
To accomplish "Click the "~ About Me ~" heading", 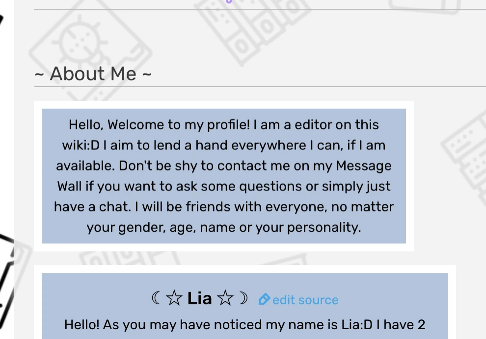I will [x=93, y=74].
